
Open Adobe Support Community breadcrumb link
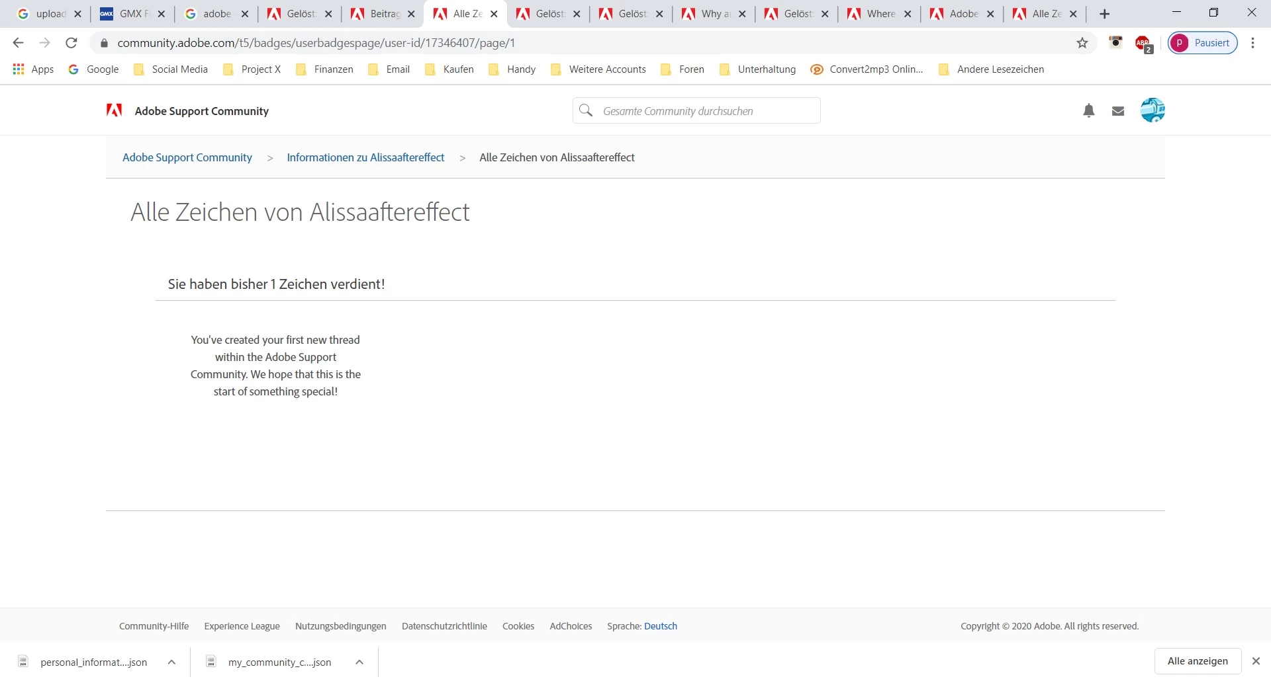point(187,157)
